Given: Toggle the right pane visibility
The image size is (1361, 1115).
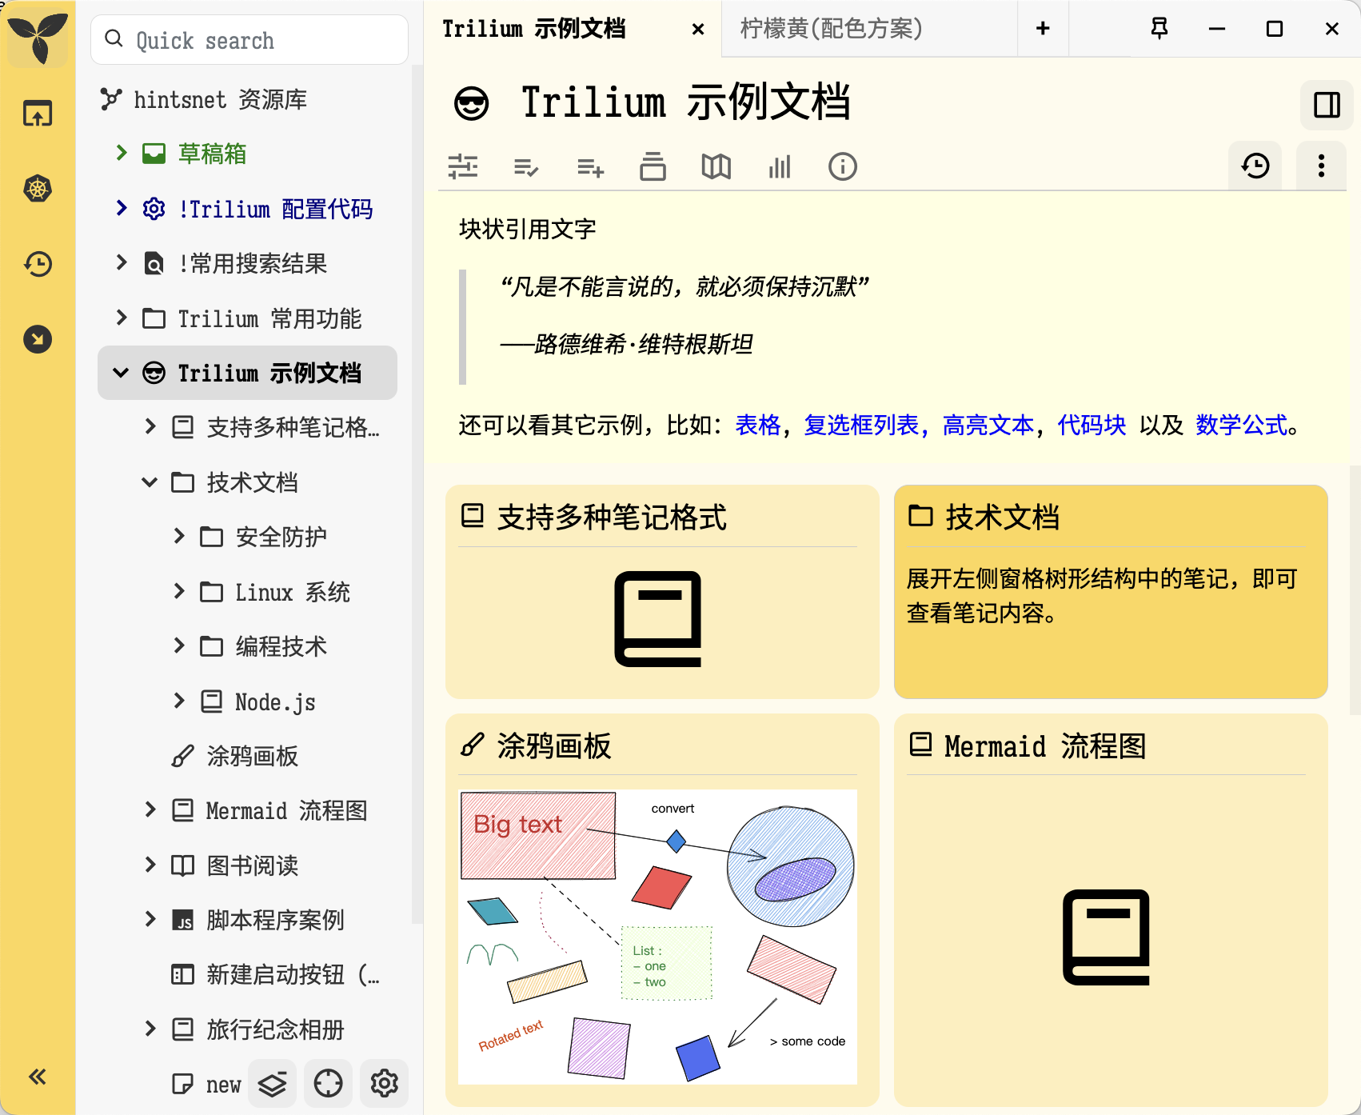Looking at the screenshot, I should pyautogui.click(x=1327, y=105).
